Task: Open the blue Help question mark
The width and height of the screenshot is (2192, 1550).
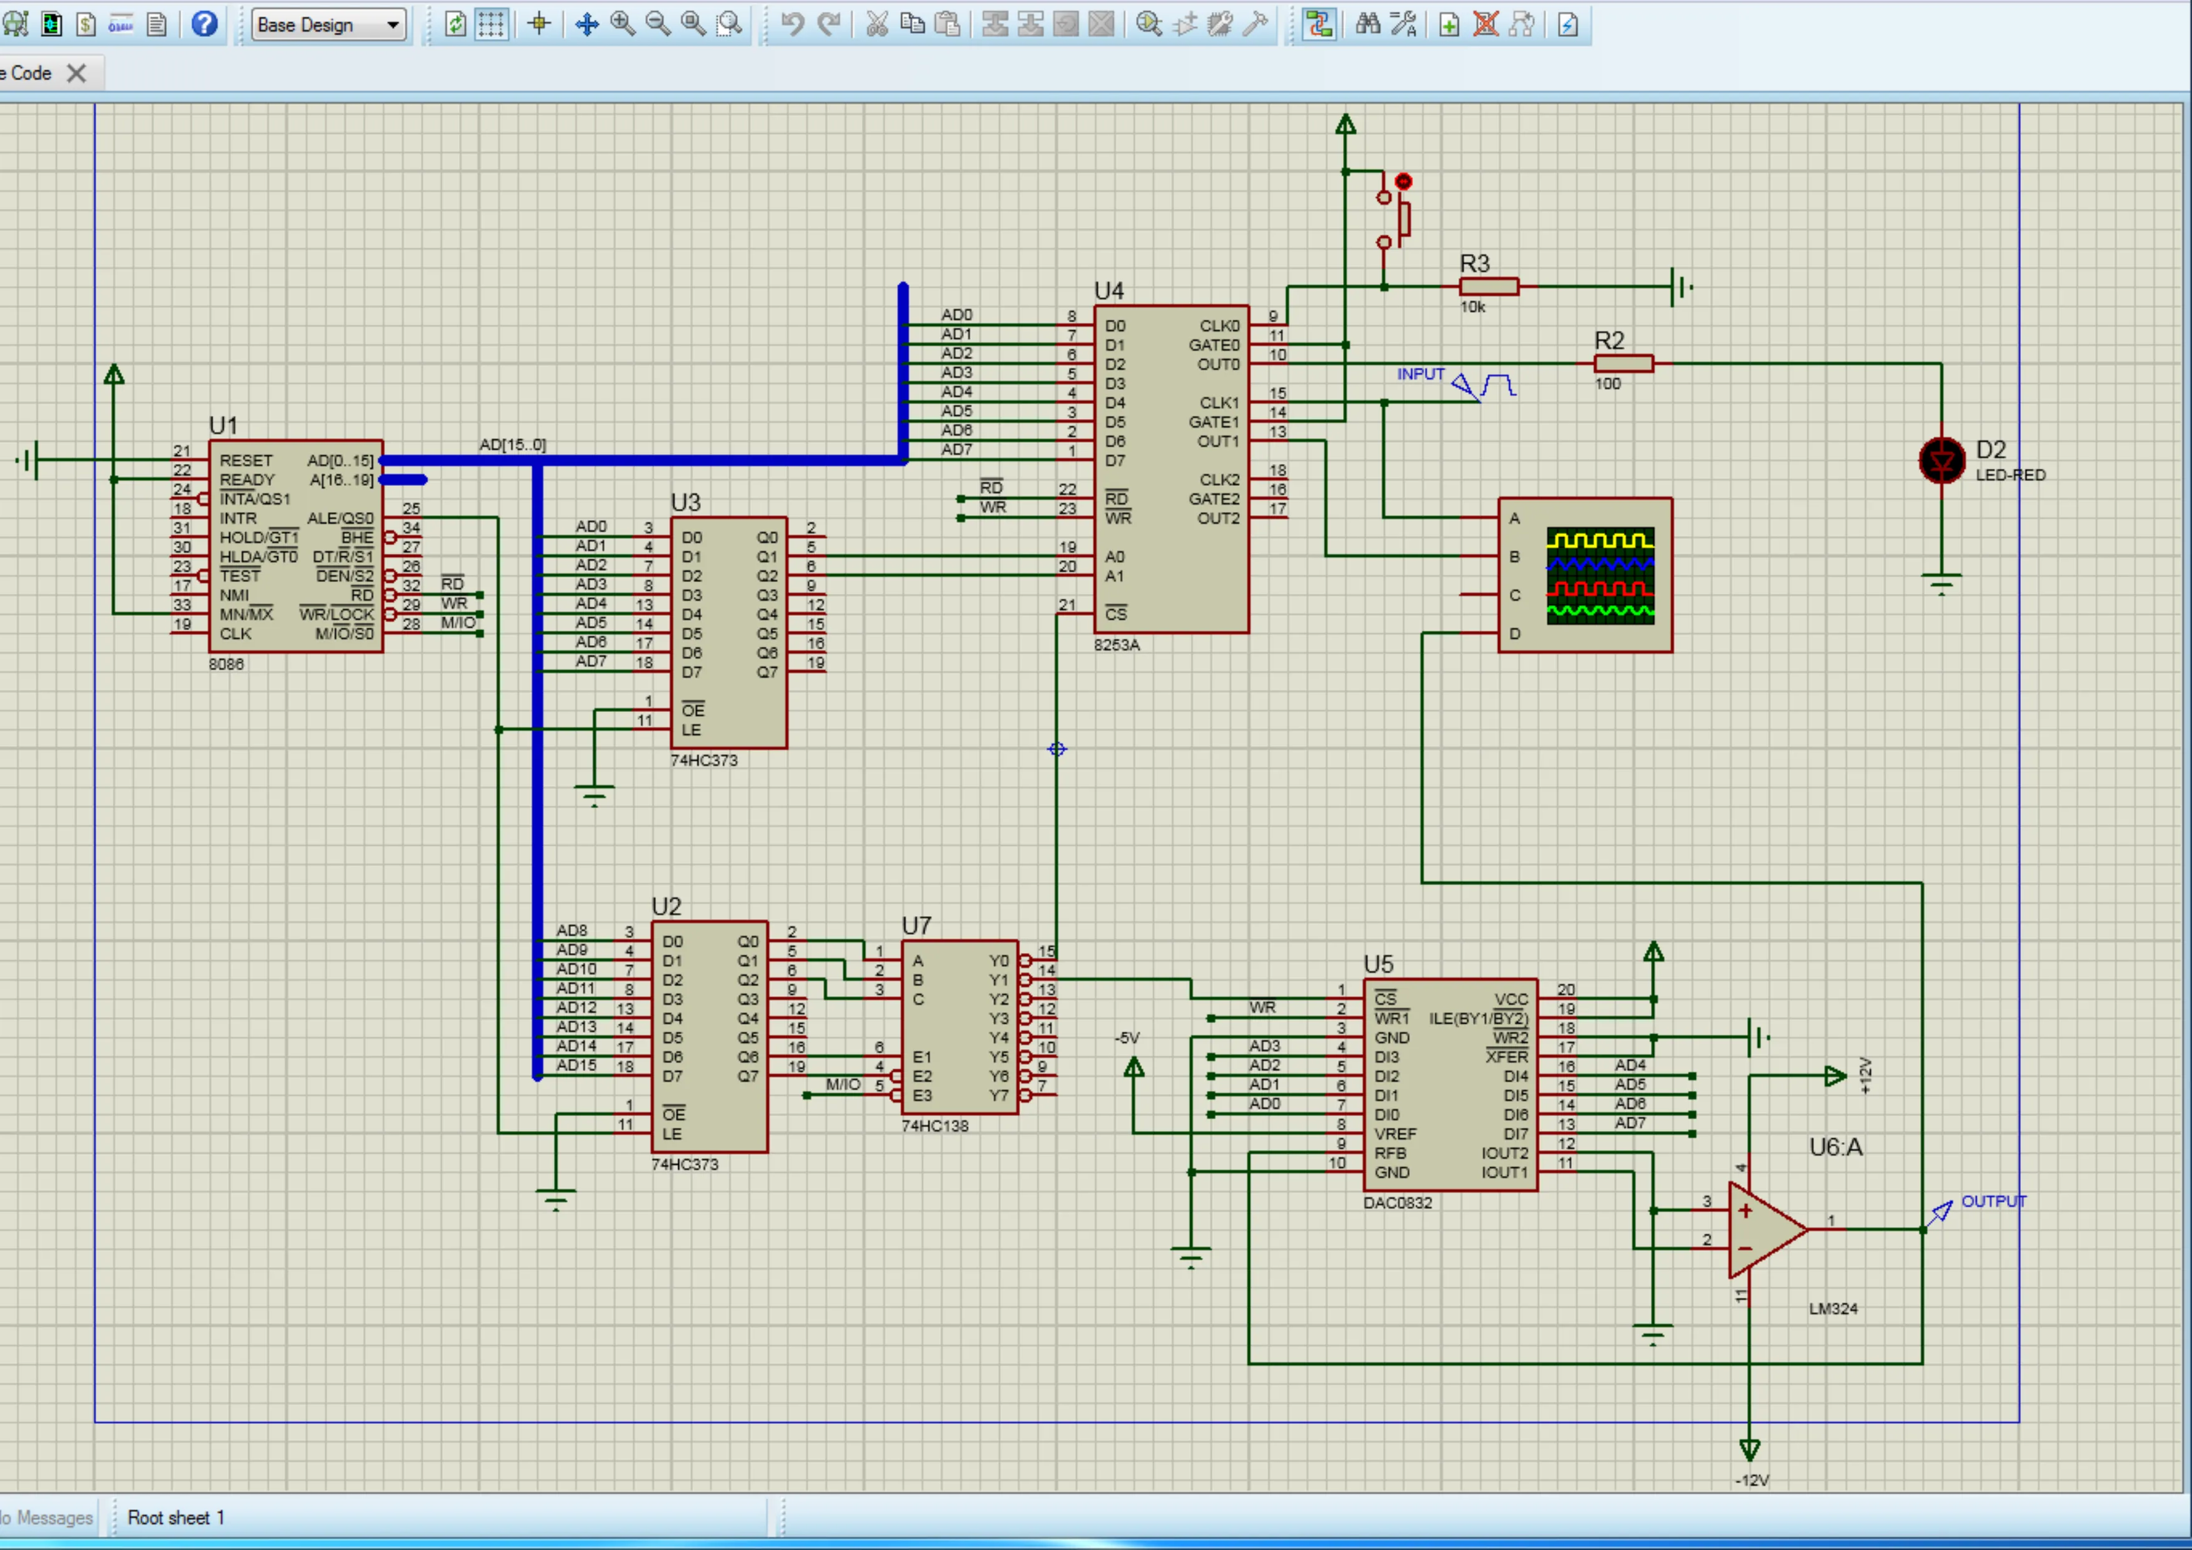Action: click(204, 25)
